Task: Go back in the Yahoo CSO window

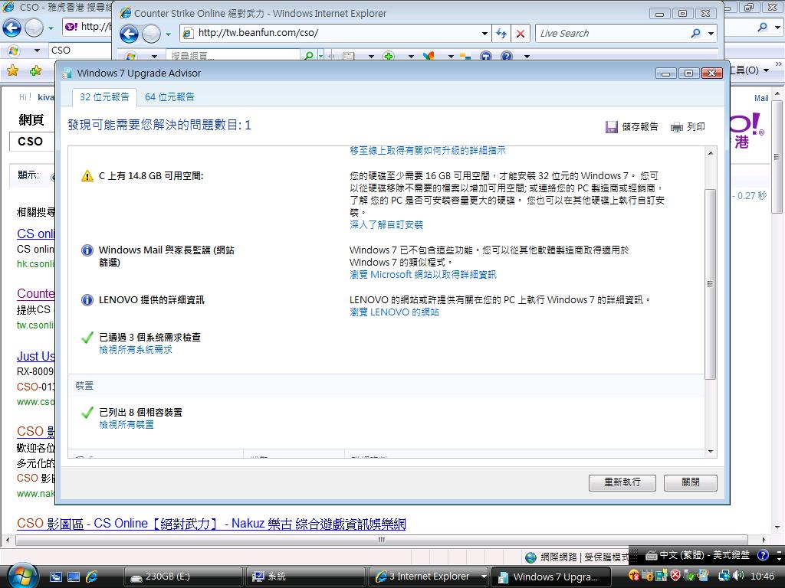Action: tap(11, 28)
